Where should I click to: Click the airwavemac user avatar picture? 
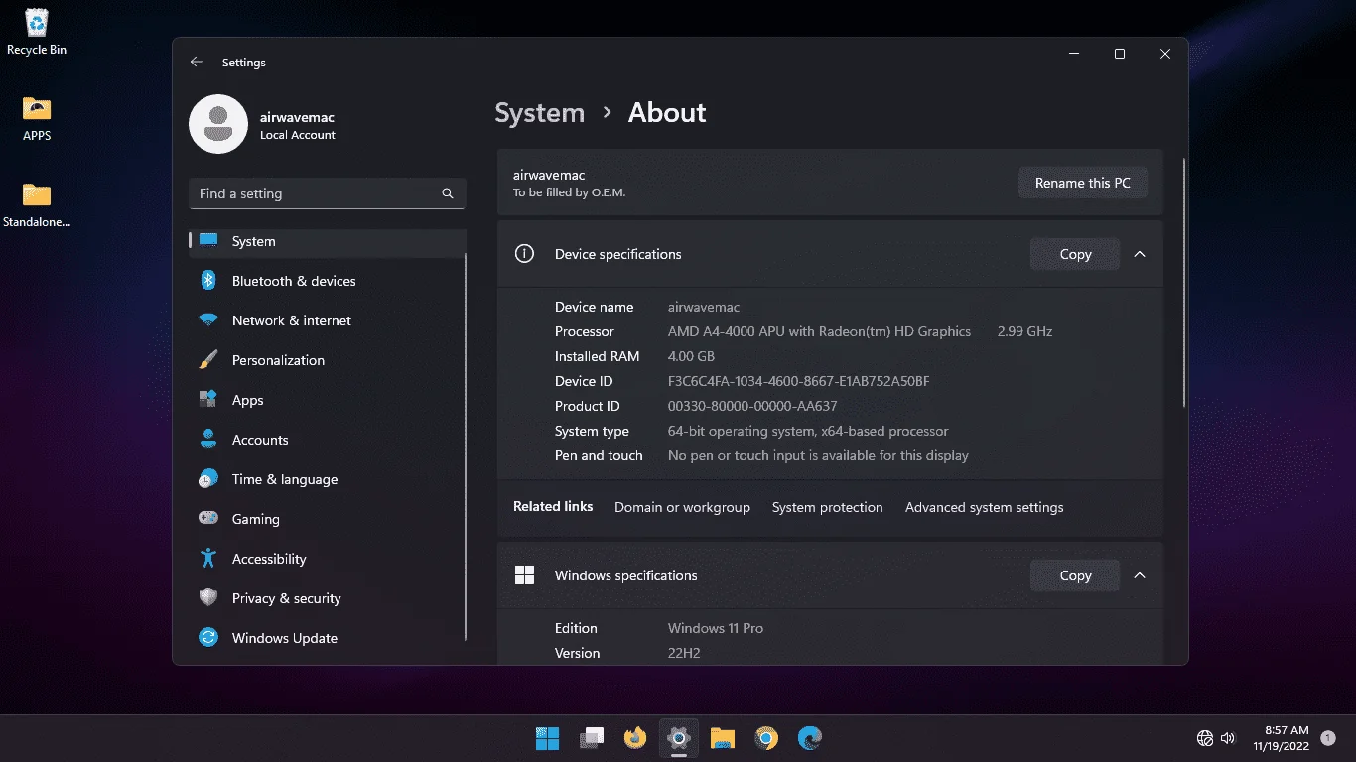point(218,124)
